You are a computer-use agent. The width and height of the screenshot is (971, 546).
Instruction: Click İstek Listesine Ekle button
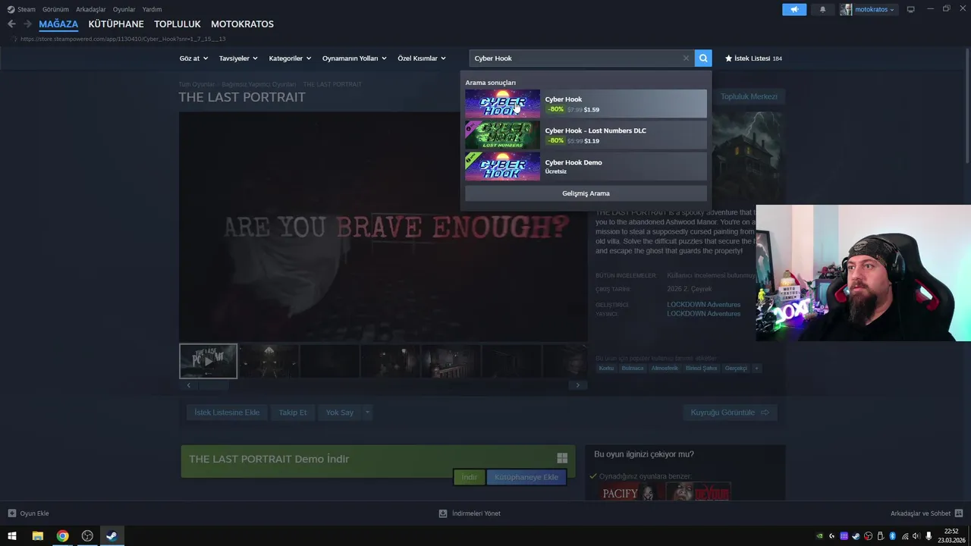pyautogui.click(x=227, y=413)
